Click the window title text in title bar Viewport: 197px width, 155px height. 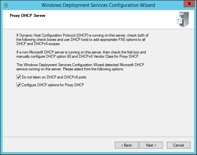click(x=98, y=5)
